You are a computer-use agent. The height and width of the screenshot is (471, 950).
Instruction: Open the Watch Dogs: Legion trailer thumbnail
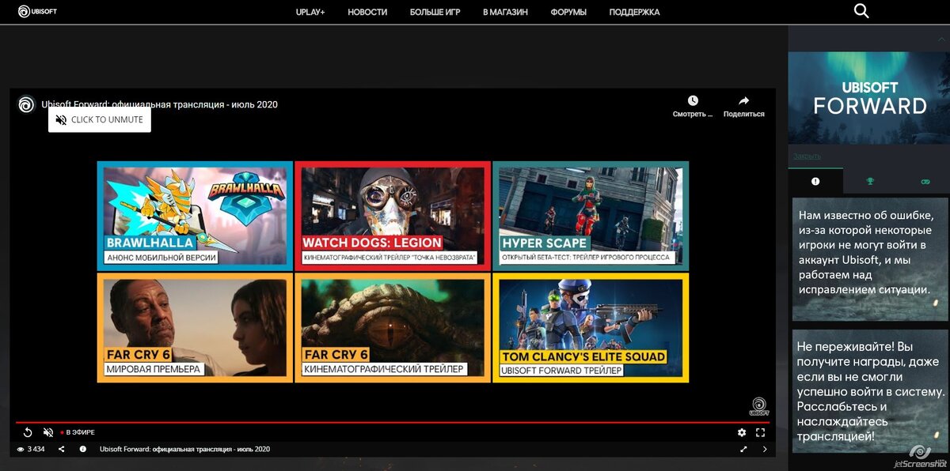click(x=393, y=216)
